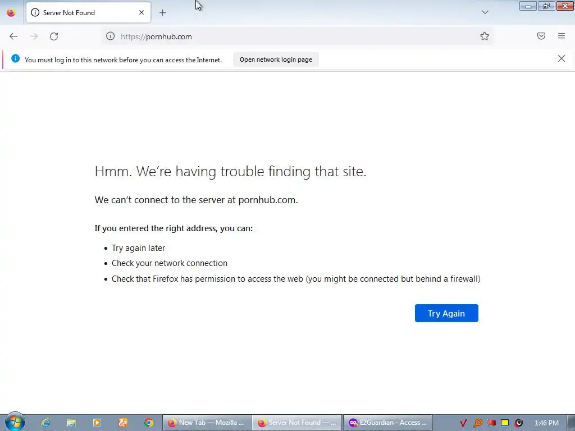This screenshot has width=575, height=431.
Task: Click the 1:46 PM clock
Action: 546,423
